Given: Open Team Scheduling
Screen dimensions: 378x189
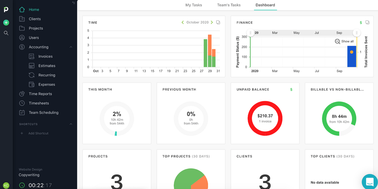Looking at the screenshot, I should [x=44, y=113].
